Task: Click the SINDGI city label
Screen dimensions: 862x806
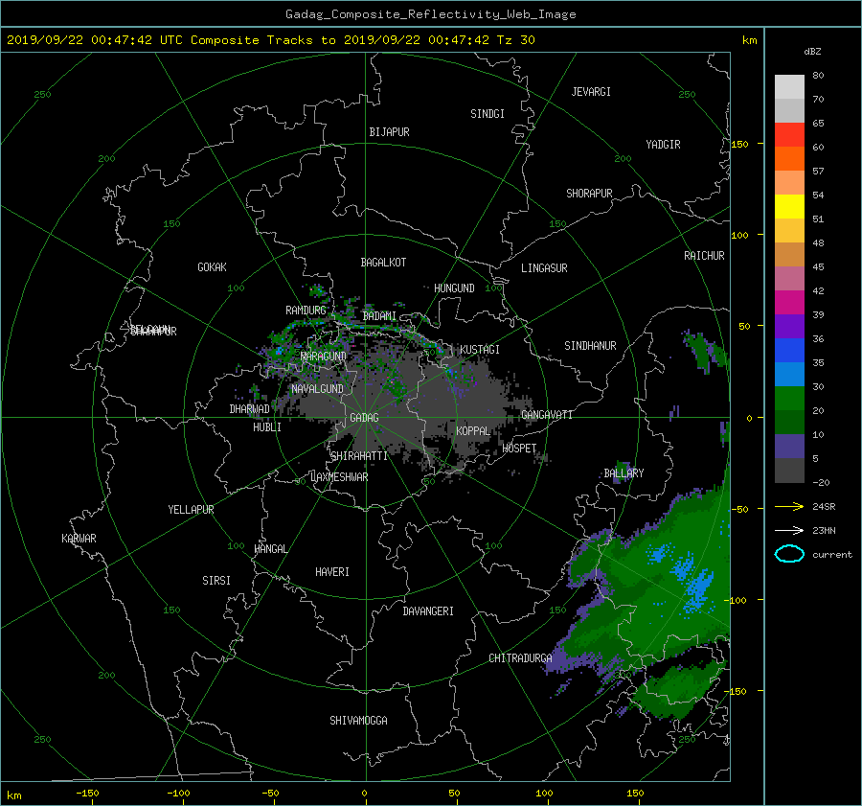Action: (x=488, y=114)
